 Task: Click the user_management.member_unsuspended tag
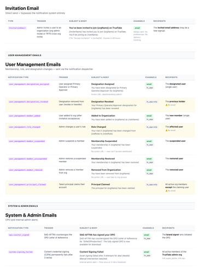coord(28,159)
